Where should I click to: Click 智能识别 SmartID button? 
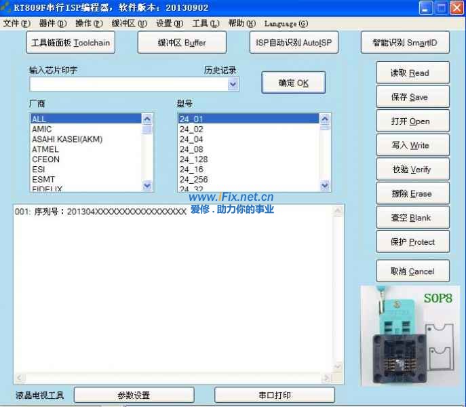tap(405, 43)
